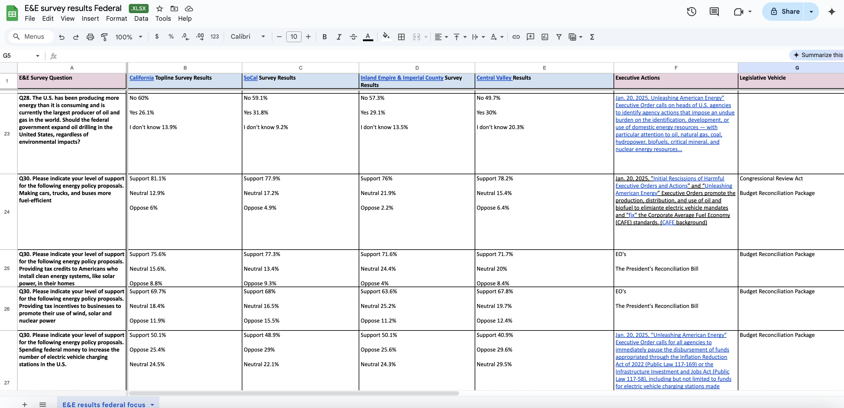The height and width of the screenshot is (408, 844).
Task: Click the insert chart icon
Action: (545, 37)
